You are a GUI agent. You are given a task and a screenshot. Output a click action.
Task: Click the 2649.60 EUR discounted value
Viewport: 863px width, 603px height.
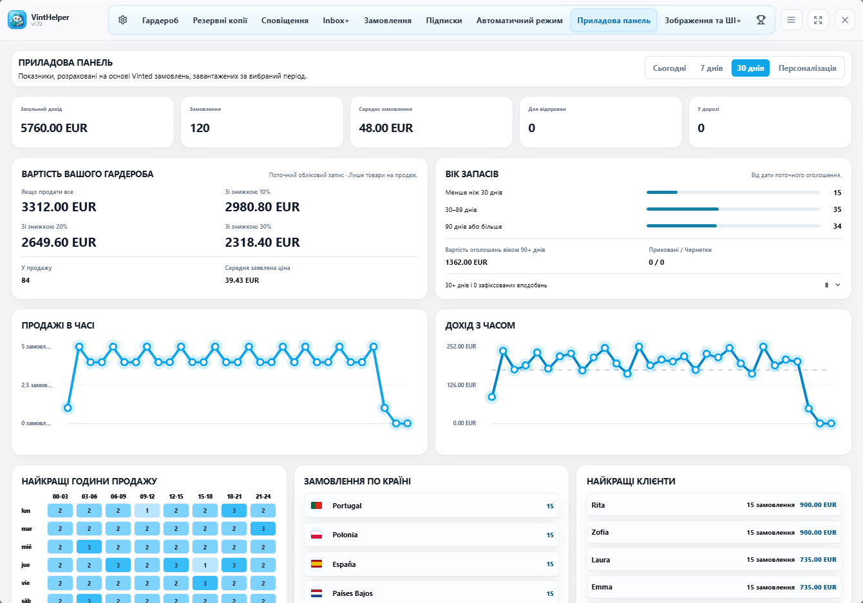(x=59, y=242)
